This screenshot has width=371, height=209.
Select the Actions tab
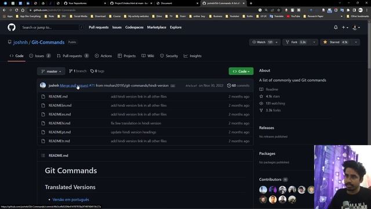(x=103, y=56)
